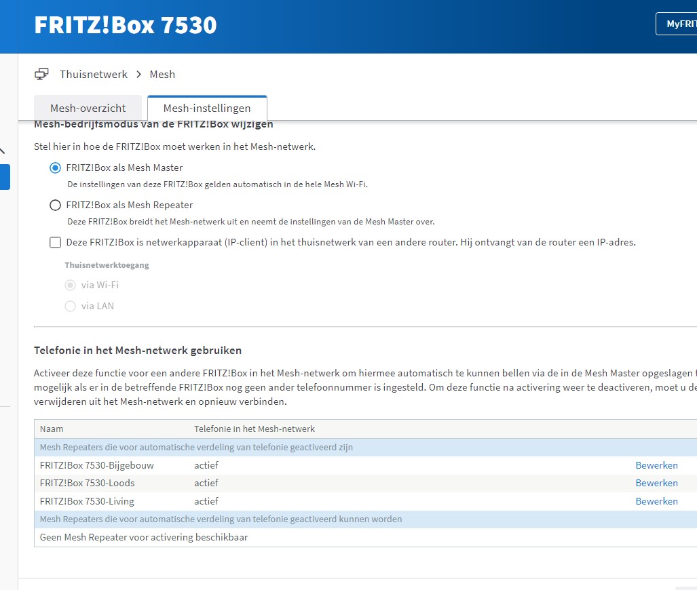697x590 pixels.
Task: Click the Telefonie in het Mesh-netwerk column header
Action: [255, 429]
